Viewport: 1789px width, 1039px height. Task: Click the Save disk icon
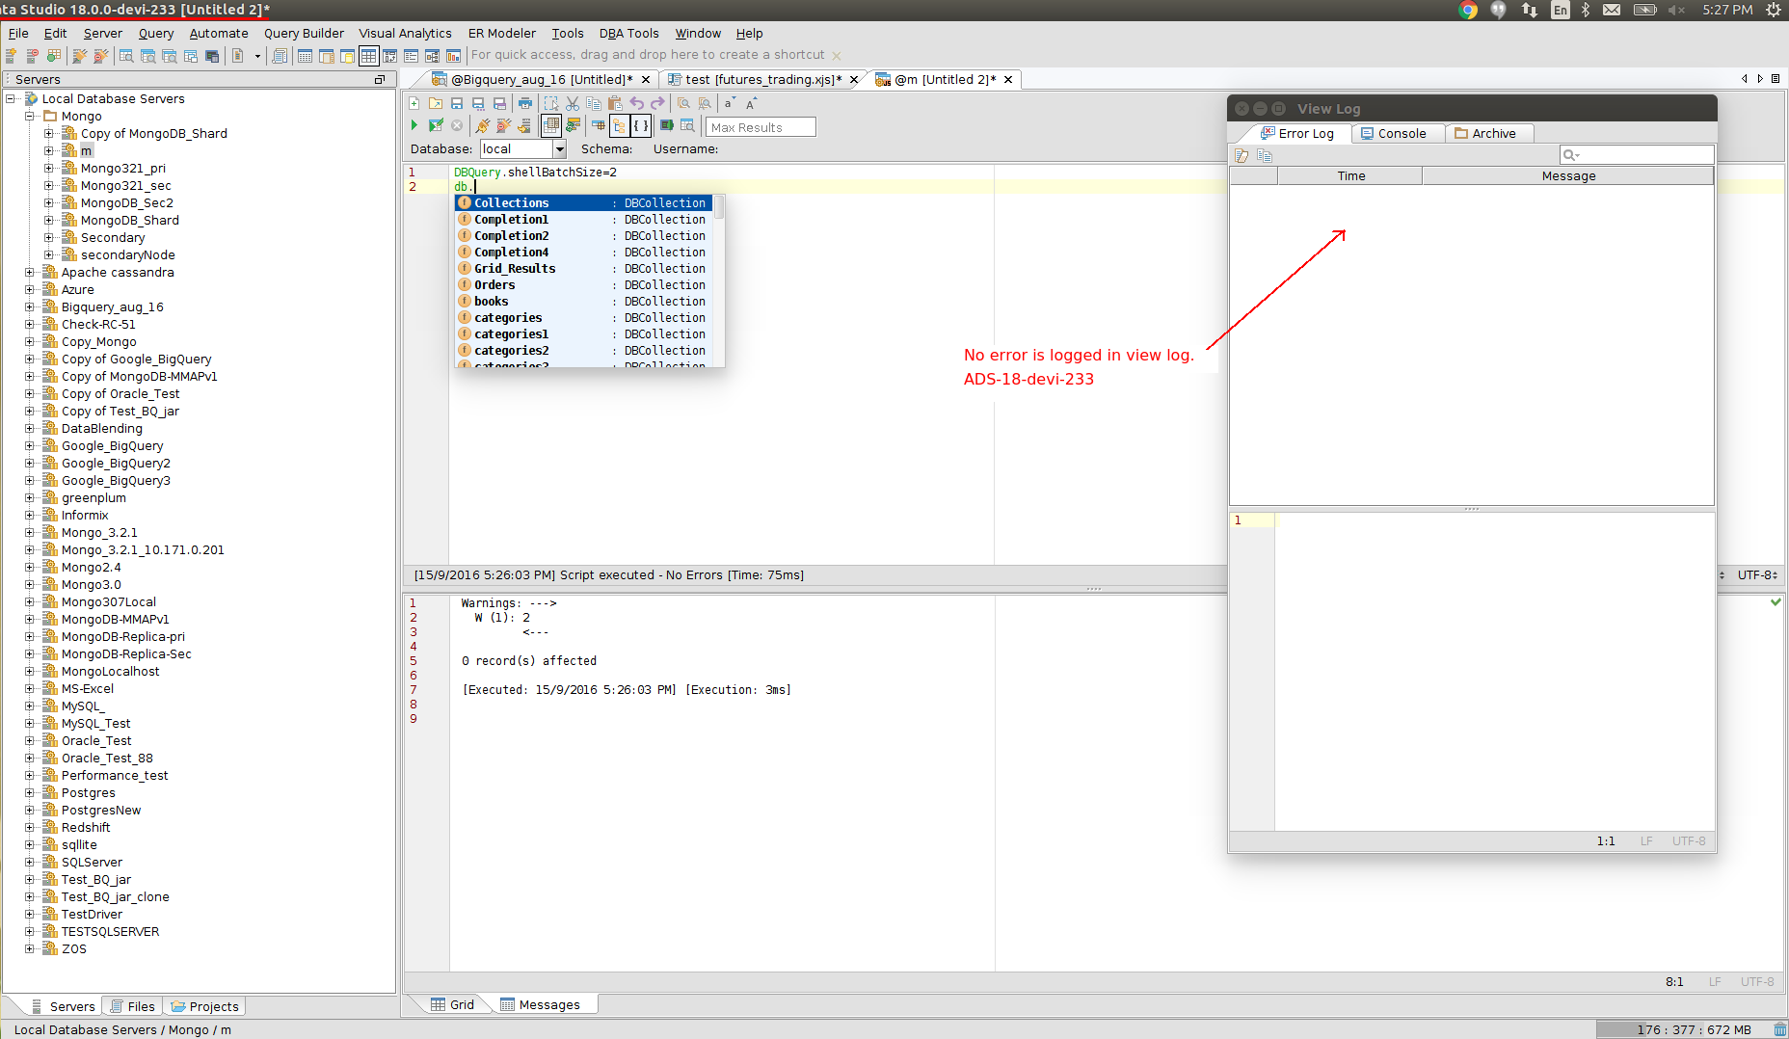click(x=457, y=103)
